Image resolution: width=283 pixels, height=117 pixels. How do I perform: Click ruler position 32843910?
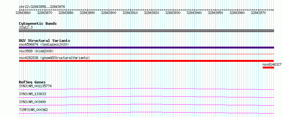pyautogui.click(x=130, y=13)
